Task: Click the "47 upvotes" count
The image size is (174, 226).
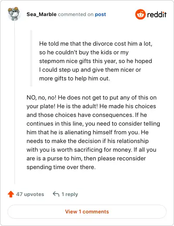Action: tap(30, 194)
